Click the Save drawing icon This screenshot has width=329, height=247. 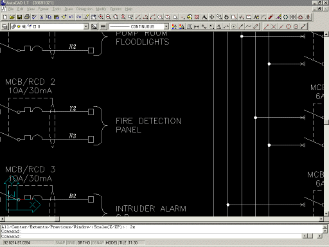19,17
